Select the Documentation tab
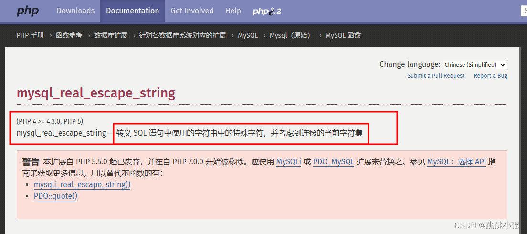Image resolution: width=527 pixels, height=234 pixels. (x=132, y=11)
